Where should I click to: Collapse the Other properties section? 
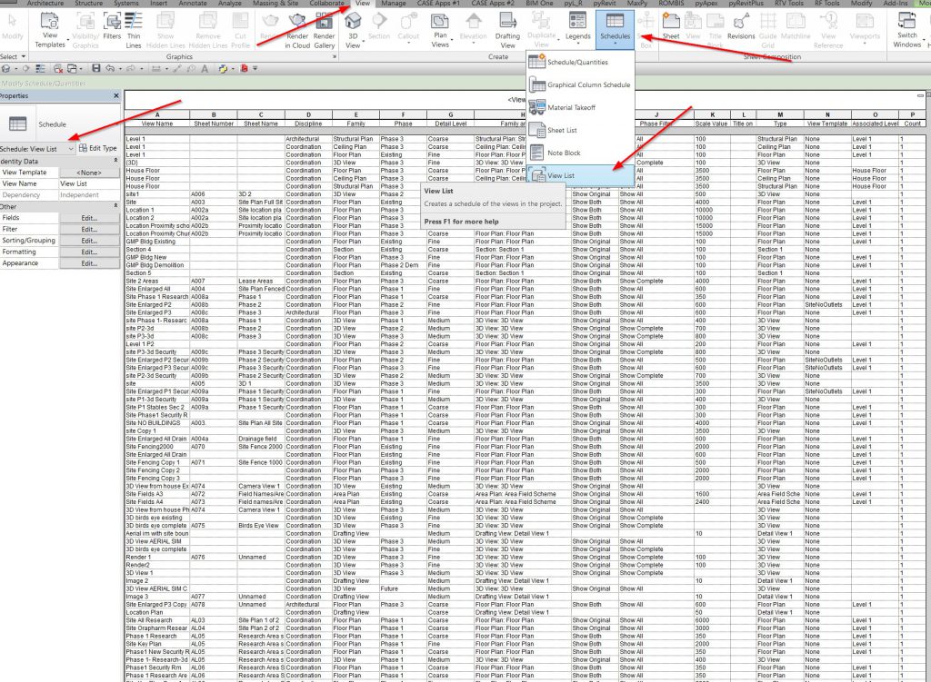coord(115,206)
